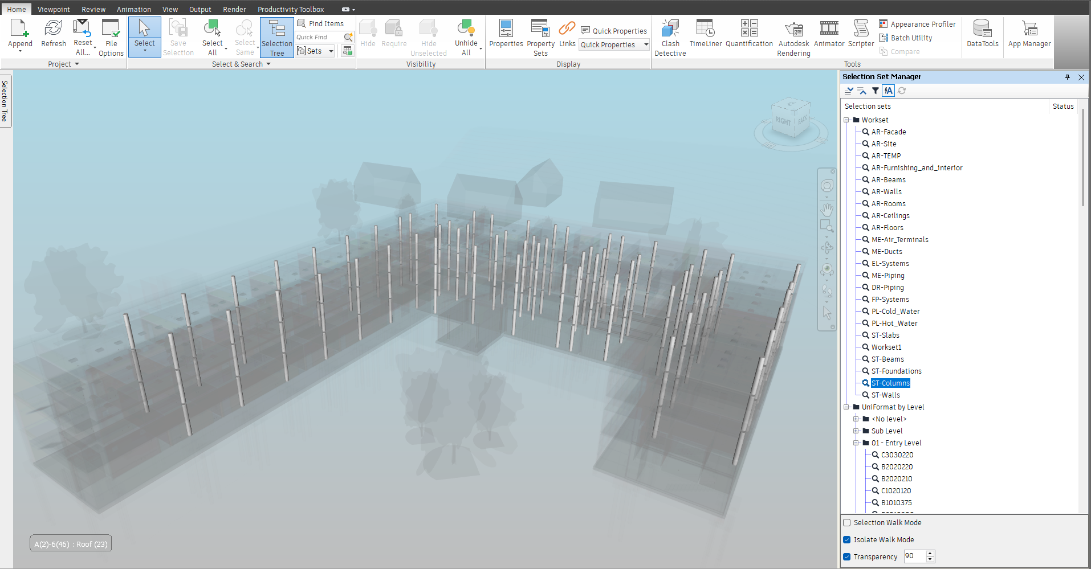Image resolution: width=1091 pixels, height=569 pixels.
Task: Open the docked Selection Tree side tab
Action: point(5,101)
